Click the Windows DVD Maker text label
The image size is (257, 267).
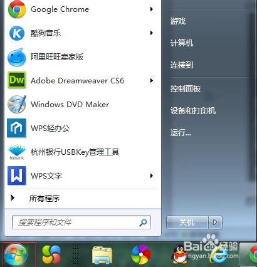[70, 104]
